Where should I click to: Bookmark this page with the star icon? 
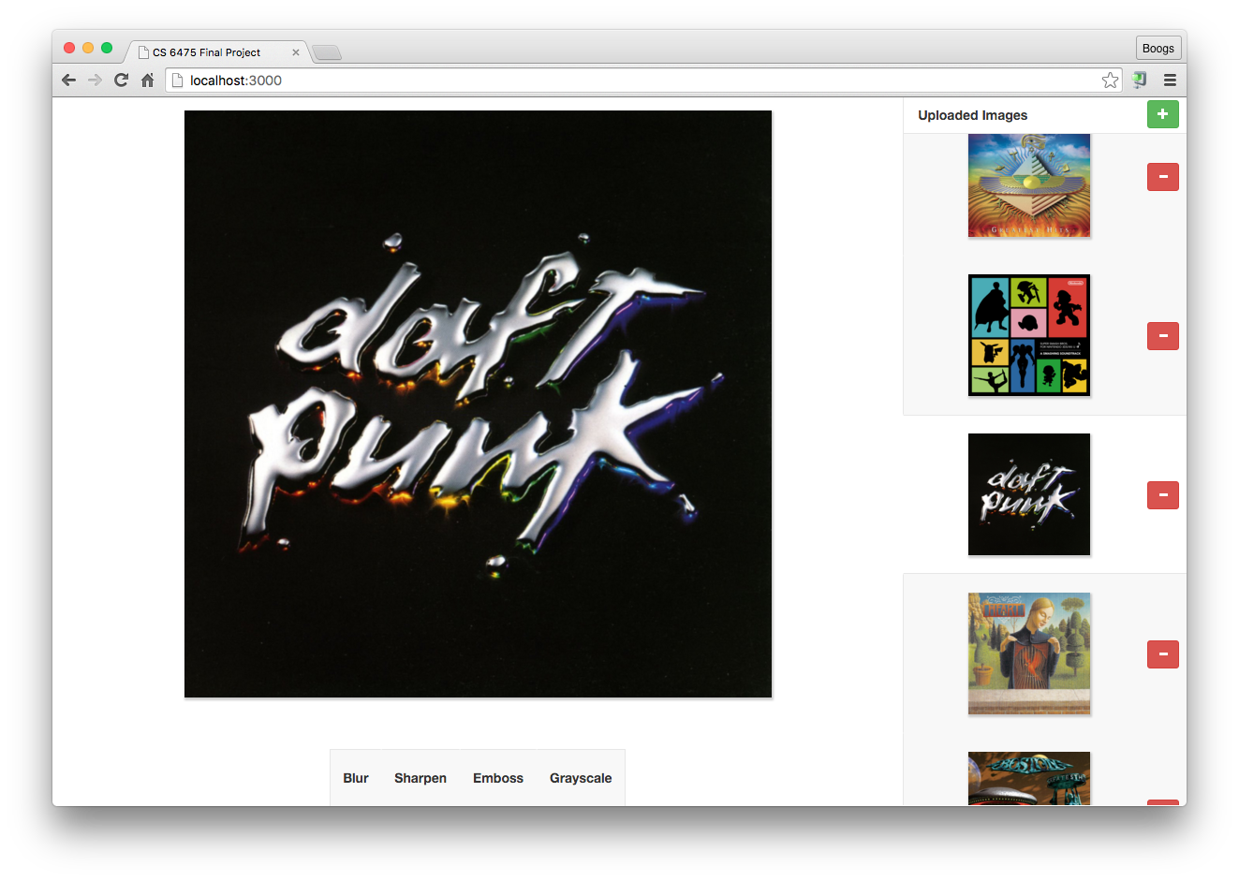[x=1110, y=81]
